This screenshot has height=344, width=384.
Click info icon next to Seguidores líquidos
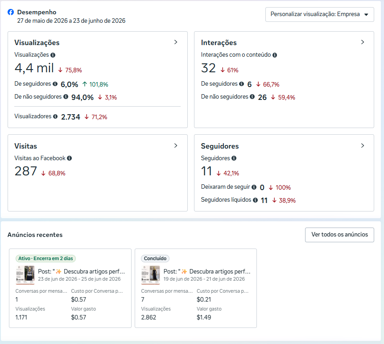tap(256, 200)
